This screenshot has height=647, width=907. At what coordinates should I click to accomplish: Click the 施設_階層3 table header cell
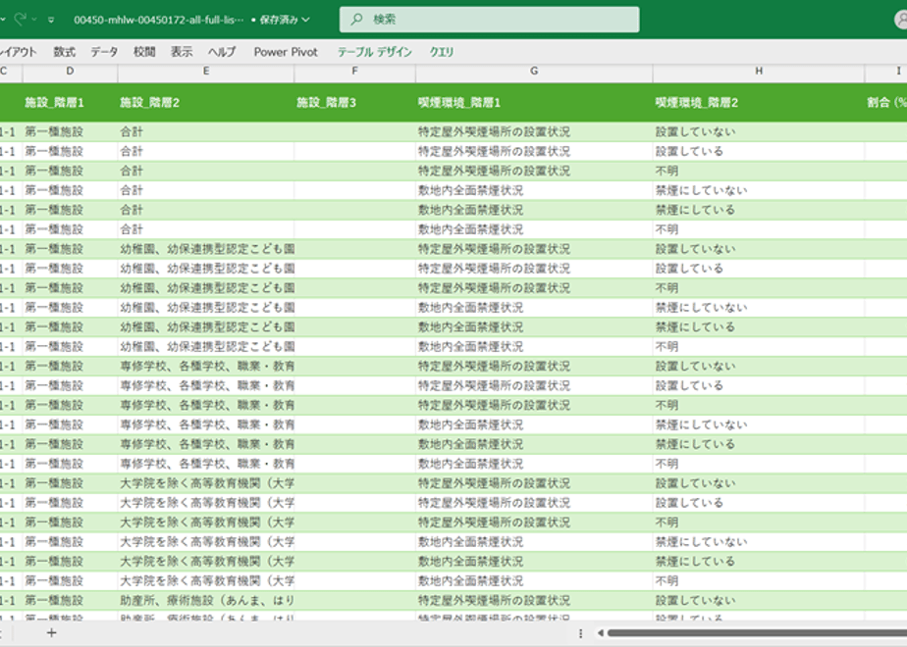354,103
